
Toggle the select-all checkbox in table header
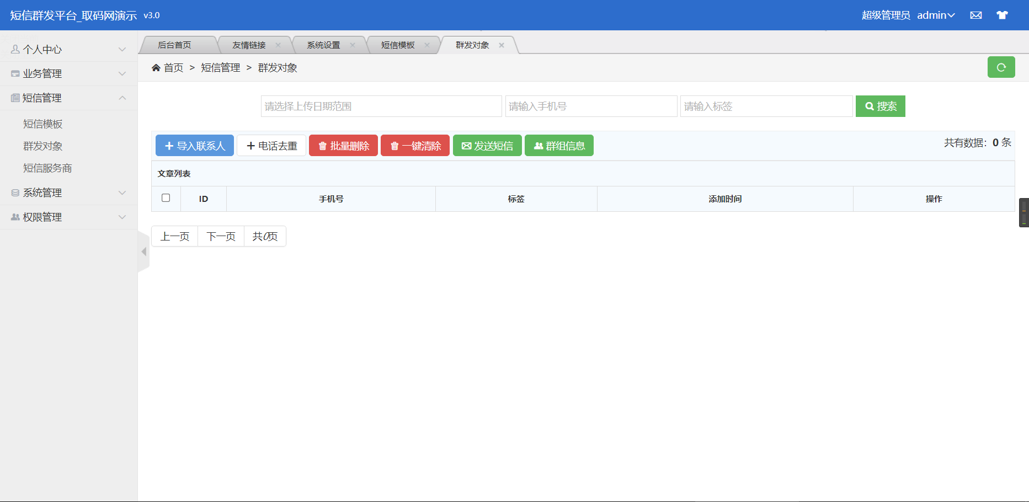(x=166, y=198)
